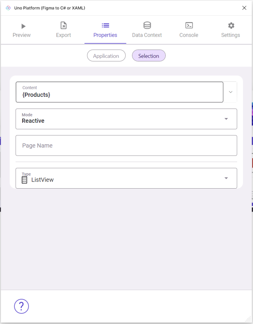Close the Uno Platform plugin window
This screenshot has height=324, width=253.
coord(244,8)
